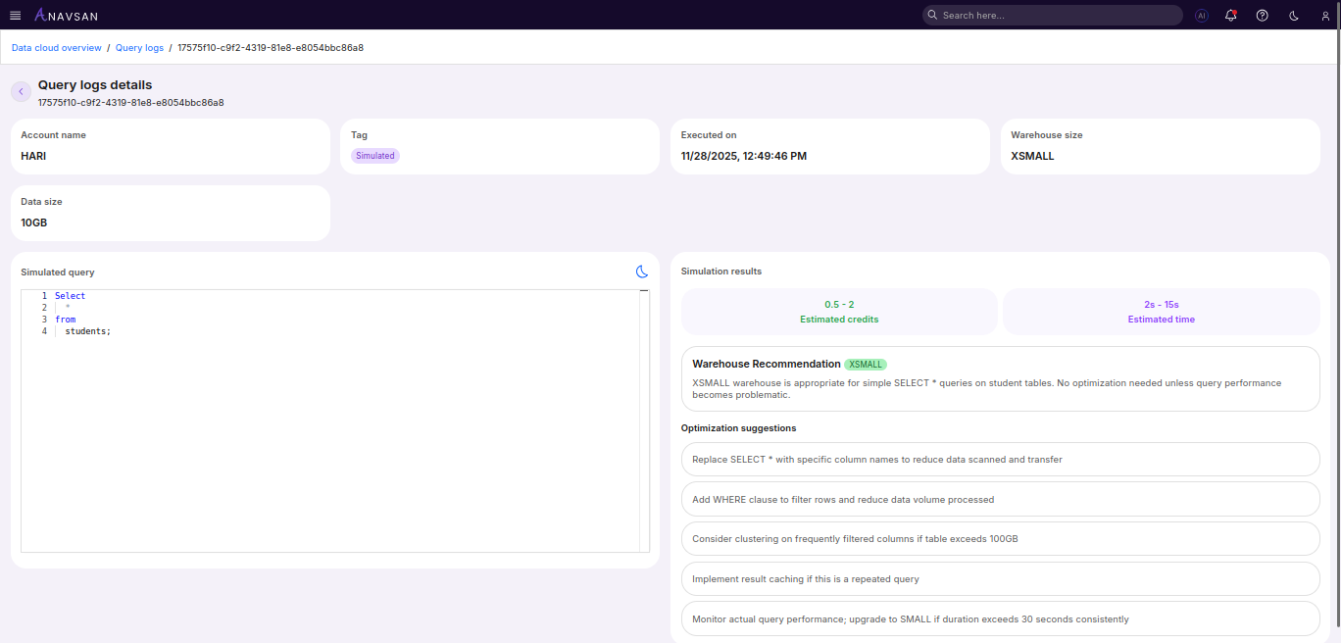
Task: Select the result caching suggestion
Action: pos(1000,578)
